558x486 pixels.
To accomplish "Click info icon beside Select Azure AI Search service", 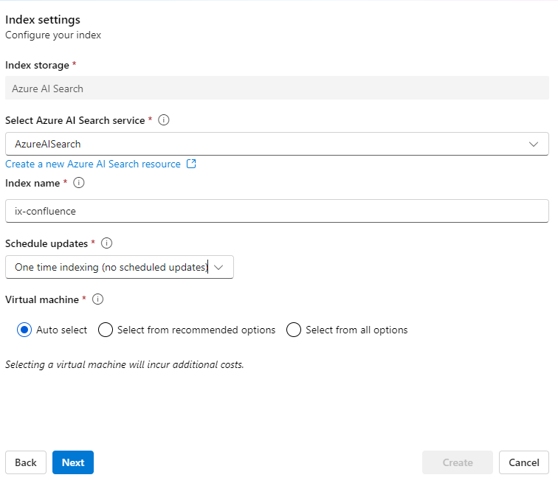I will click(163, 120).
